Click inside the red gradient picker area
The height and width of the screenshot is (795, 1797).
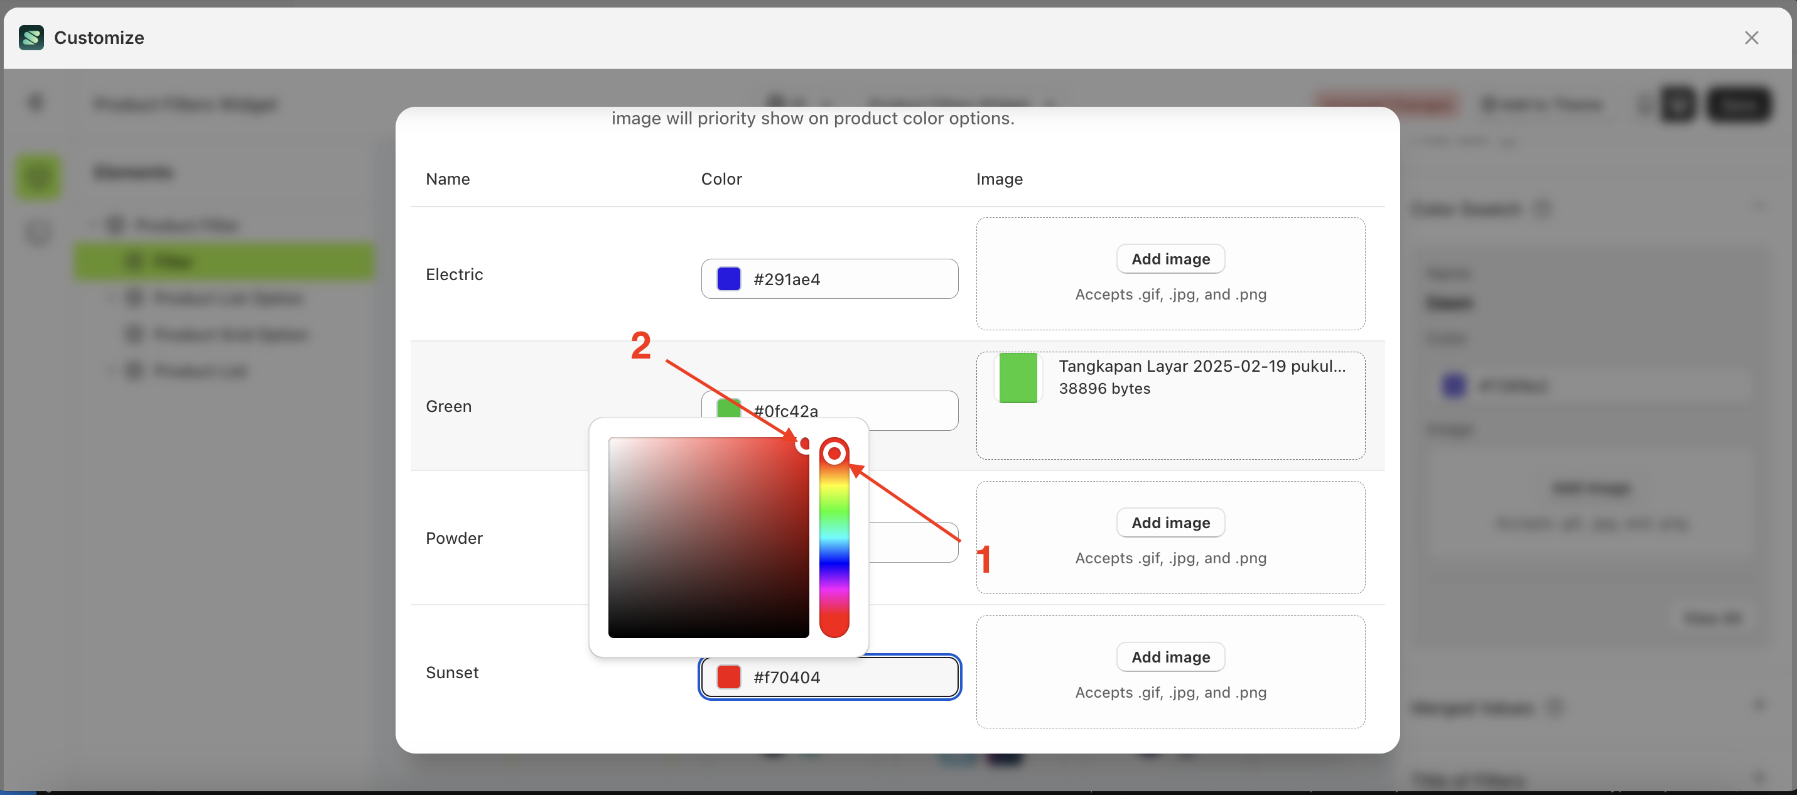click(x=708, y=538)
